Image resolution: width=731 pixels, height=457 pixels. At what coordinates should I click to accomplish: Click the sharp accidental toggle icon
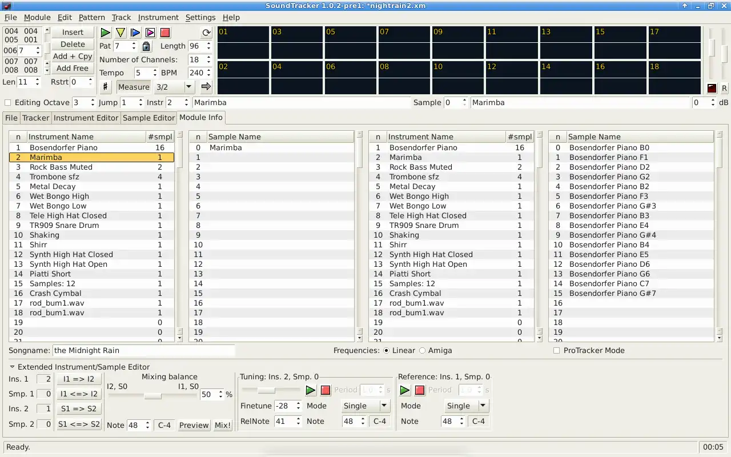tap(105, 87)
